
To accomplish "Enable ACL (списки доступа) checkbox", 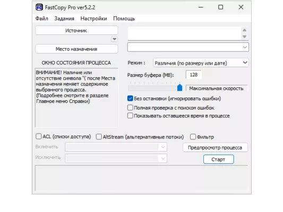I will pos(38,136).
